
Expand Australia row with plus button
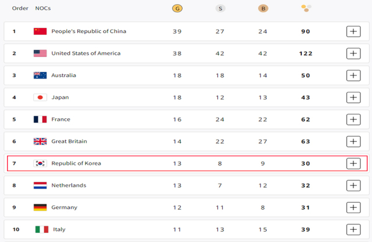(x=353, y=75)
